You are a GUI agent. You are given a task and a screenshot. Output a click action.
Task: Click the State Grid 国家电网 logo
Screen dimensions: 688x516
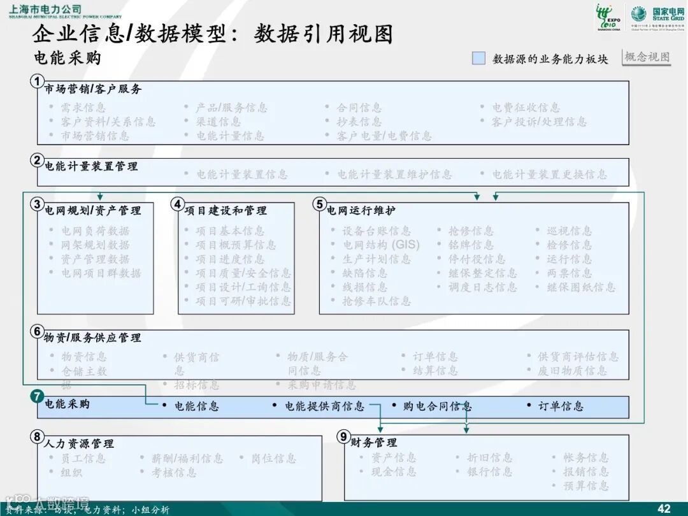tap(657, 17)
